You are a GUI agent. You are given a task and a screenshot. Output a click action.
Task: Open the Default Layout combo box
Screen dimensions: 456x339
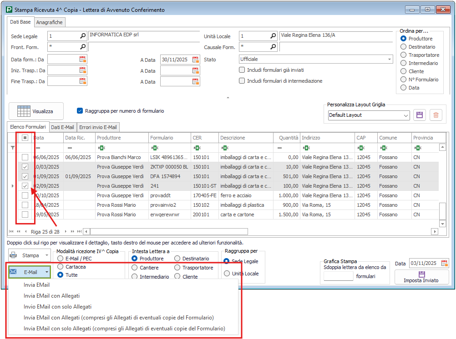406,115
